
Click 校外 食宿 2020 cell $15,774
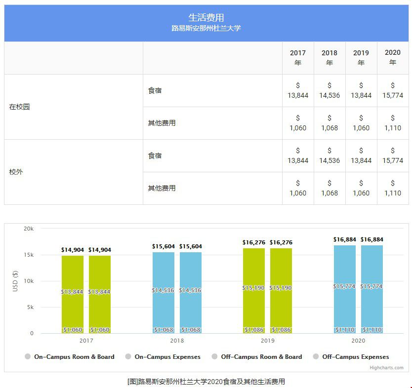coord(393,155)
